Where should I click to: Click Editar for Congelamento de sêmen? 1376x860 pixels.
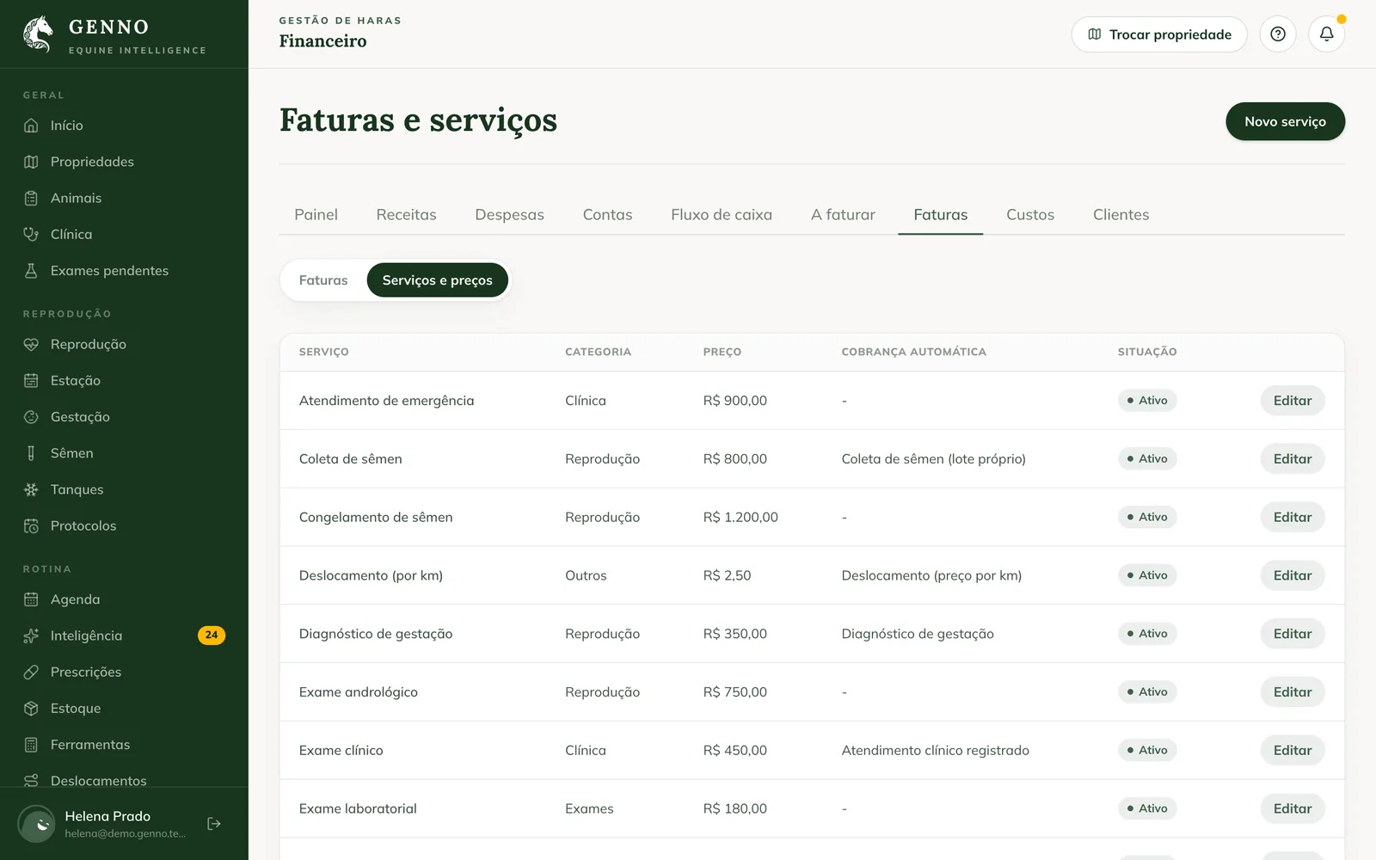point(1293,517)
